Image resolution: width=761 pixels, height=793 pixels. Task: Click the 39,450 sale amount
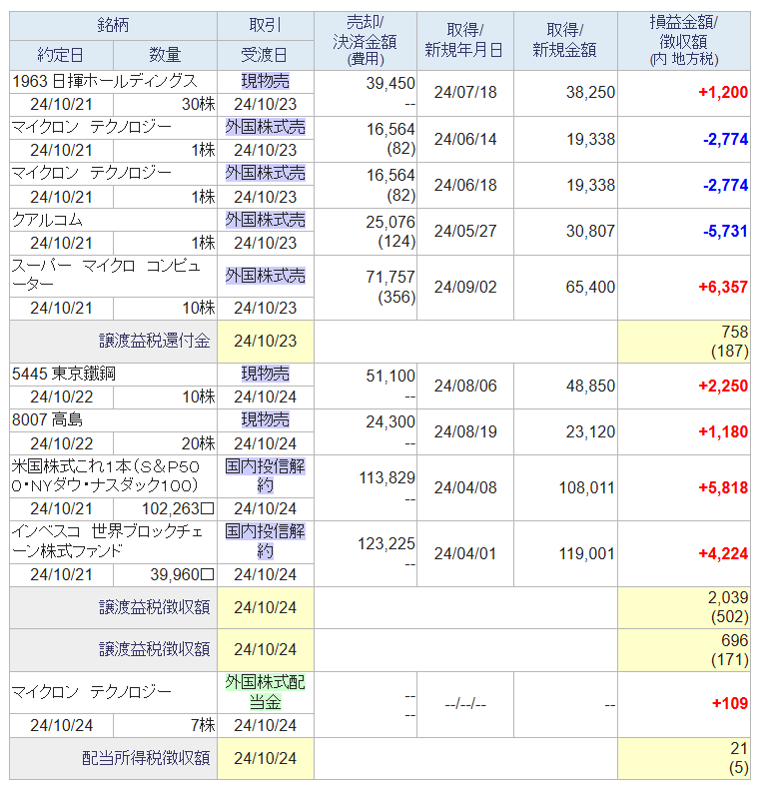coord(390,84)
